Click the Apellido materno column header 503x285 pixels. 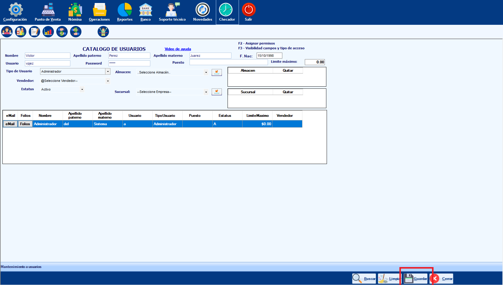(x=107, y=116)
